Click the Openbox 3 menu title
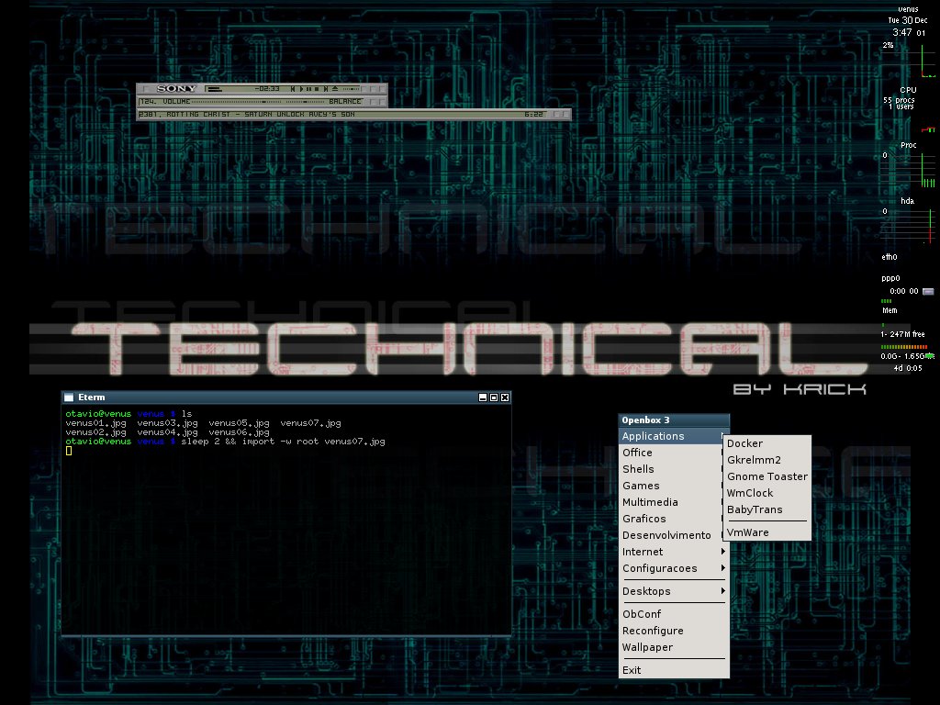This screenshot has height=705, width=940. (x=674, y=420)
